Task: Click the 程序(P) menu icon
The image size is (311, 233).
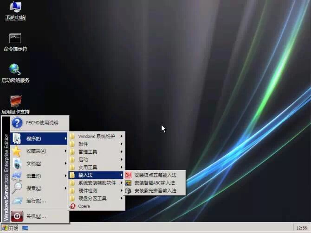Action: pyautogui.click(x=17, y=139)
